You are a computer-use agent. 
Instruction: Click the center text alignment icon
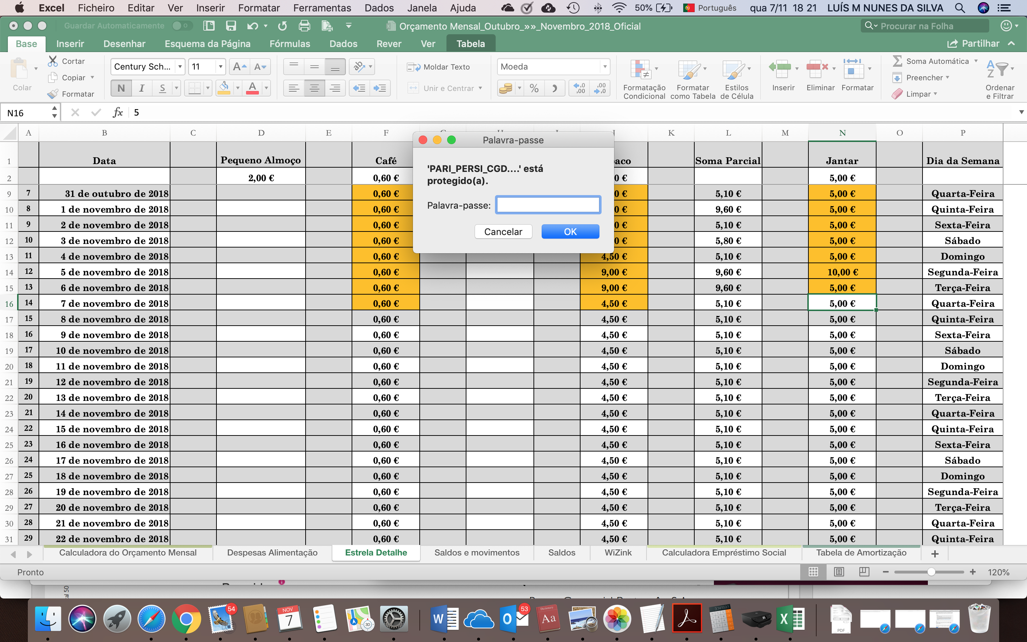[x=315, y=88]
